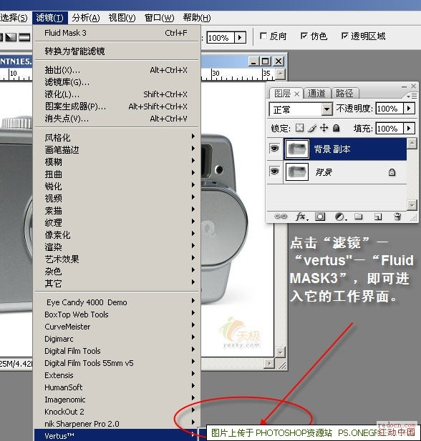Image resolution: width=421 pixels, height=441 pixels.
Task: Create new adjustment layer icon
Action: tap(340, 217)
